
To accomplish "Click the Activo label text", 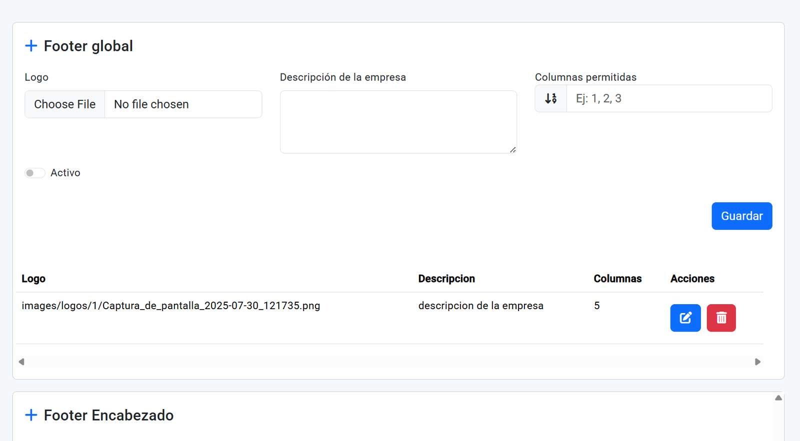I will pyautogui.click(x=65, y=173).
